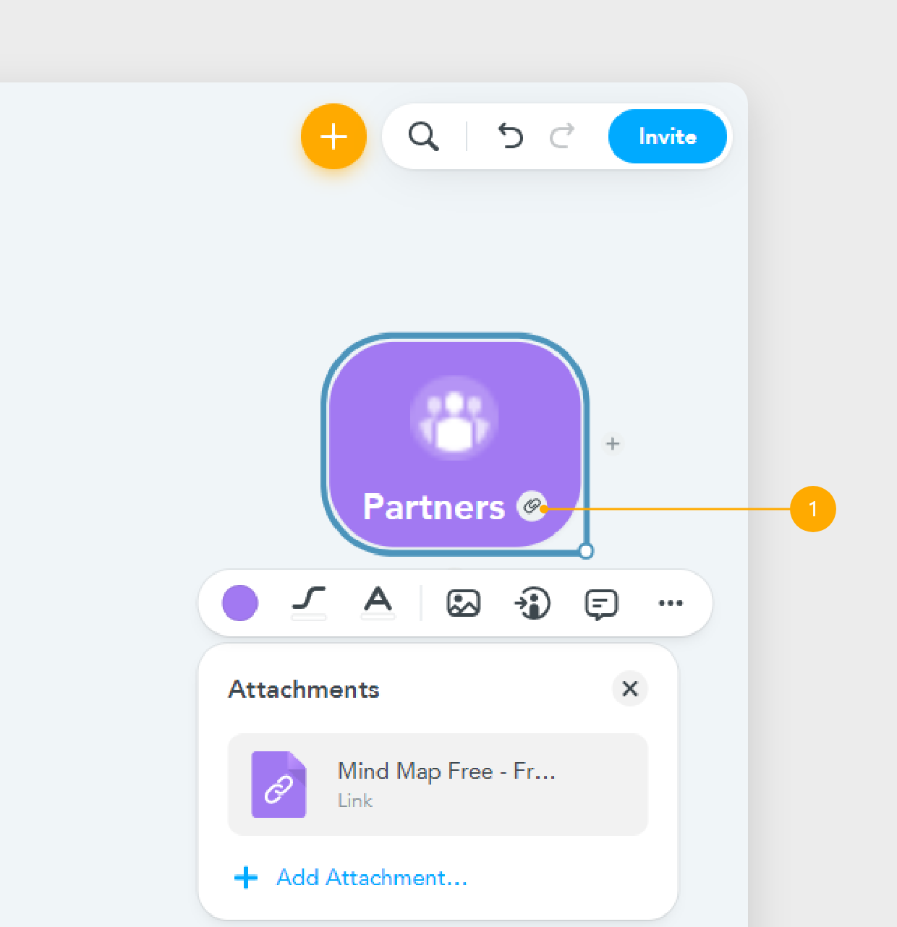Open the text formatting tool
The height and width of the screenshot is (927, 897).
tap(378, 602)
